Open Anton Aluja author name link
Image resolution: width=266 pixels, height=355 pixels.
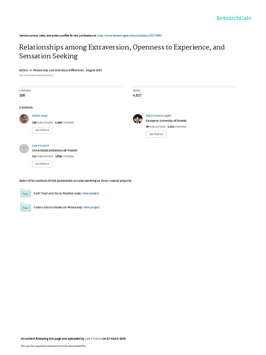pyautogui.click(x=39, y=115)
